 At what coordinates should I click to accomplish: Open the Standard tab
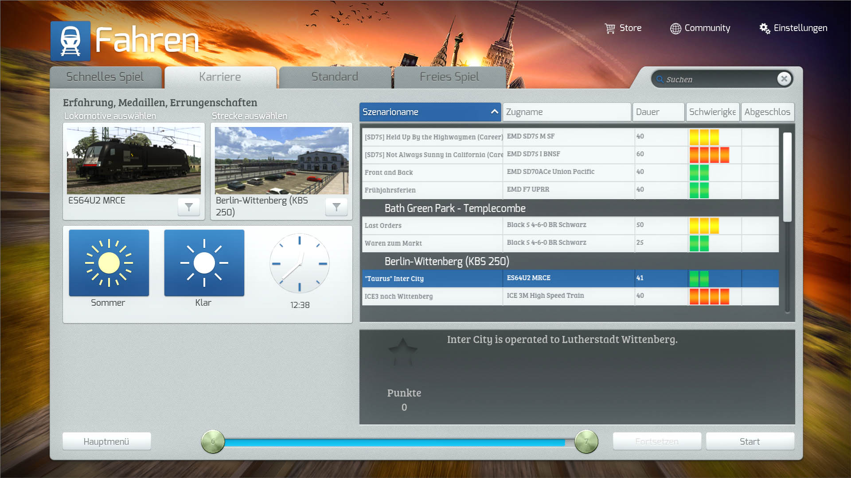[x=335, y=77]
